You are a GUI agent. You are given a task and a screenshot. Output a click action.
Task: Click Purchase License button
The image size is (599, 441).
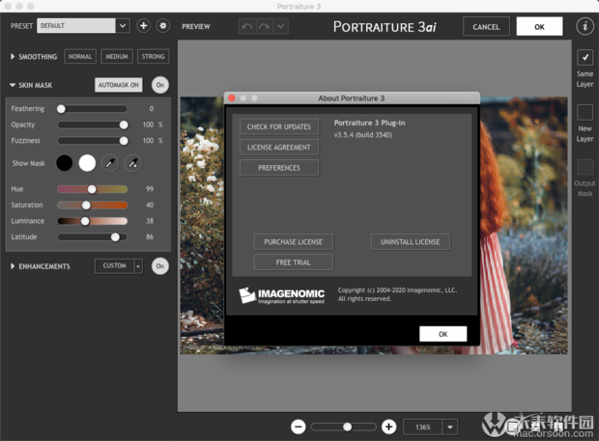pos(293,242)
